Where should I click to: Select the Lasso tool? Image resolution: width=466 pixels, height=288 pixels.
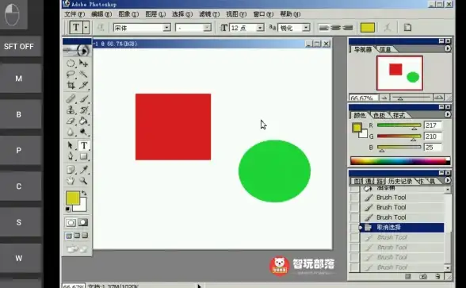tap(71, 74)
